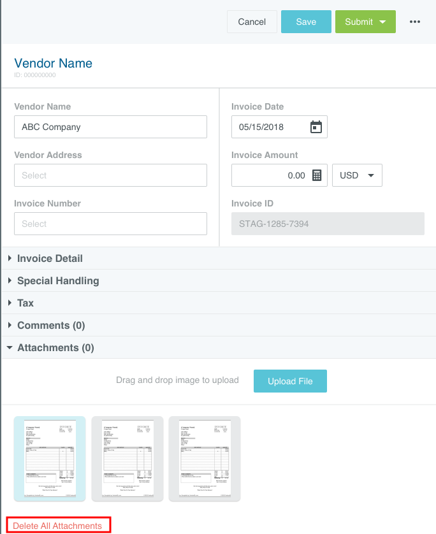Collapse the Attachments (0) section
The width and height of the screenshot is (436, 534).
(55, 348)
